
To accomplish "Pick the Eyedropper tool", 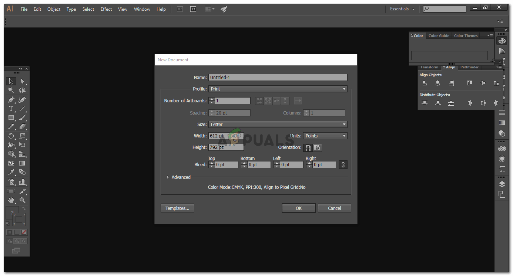I will click(11, 172).
